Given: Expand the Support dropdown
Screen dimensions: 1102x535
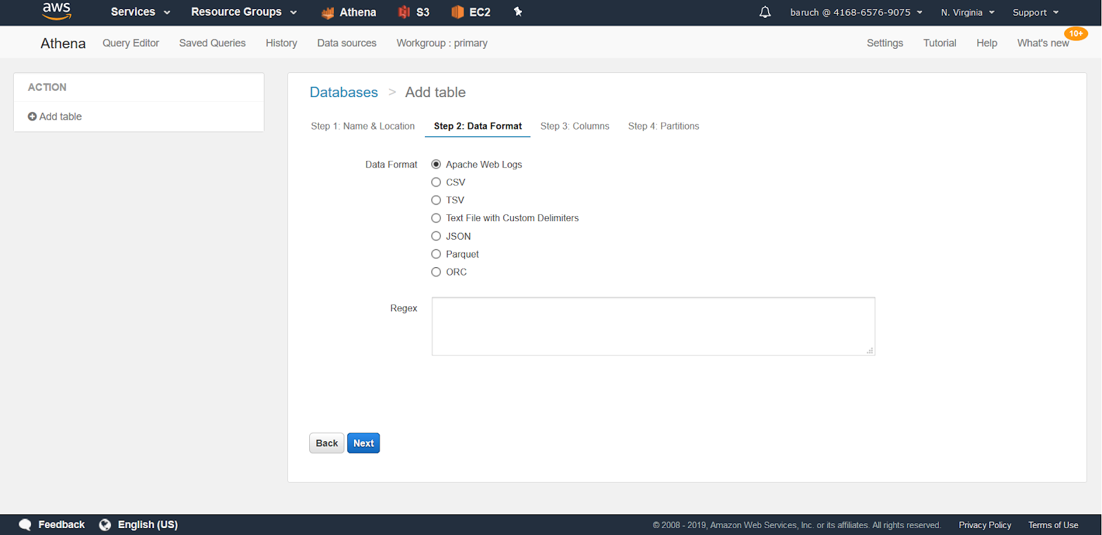Looking at the screenshot, I should point(1035,12).
